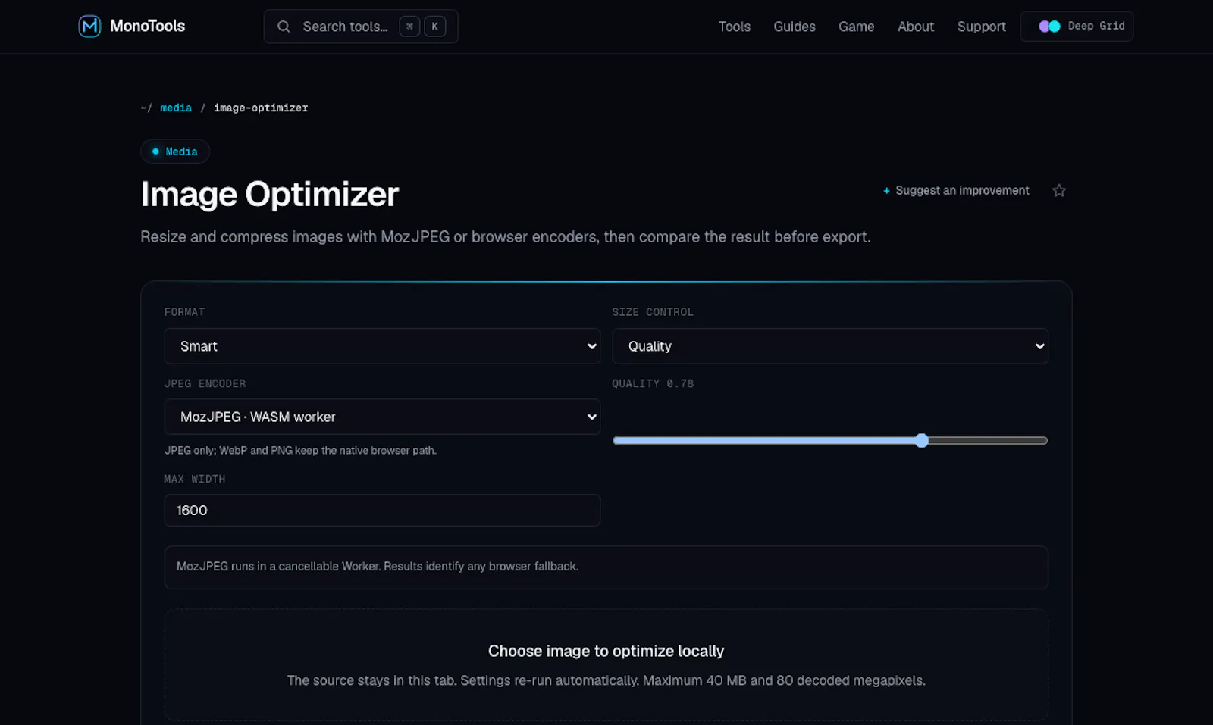1213x725 pixels.
Task: Open the Format dropdown set to Smart
Action: click(382, 346)
